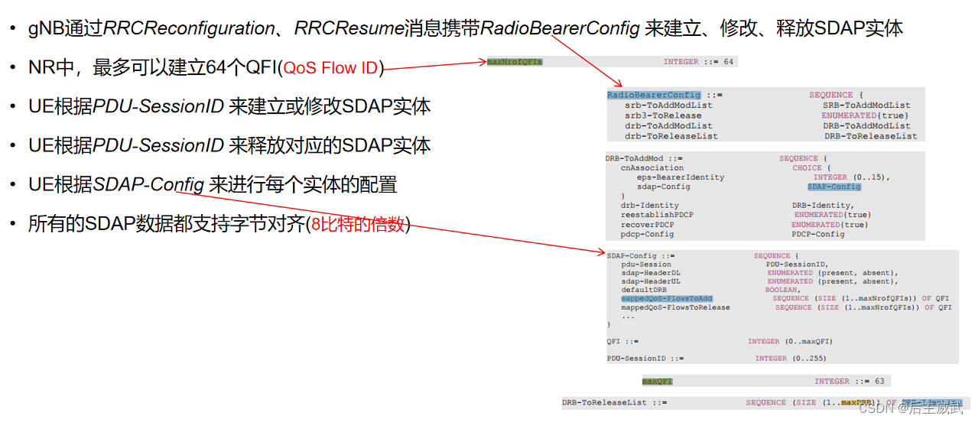Click the bullet "UE根据PDU-SessionID 来建立或修改SDAP实体"
The image size is (975, 422).
(x=229, y=106)
